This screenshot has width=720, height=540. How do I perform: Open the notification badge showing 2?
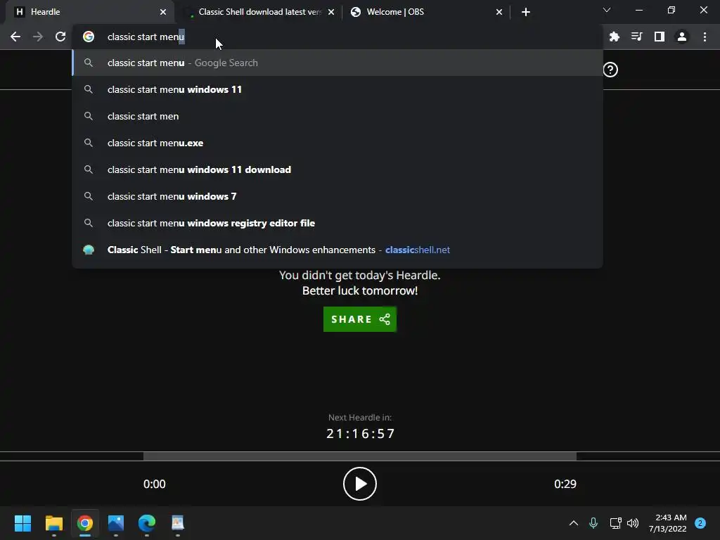tap(700, 523)
